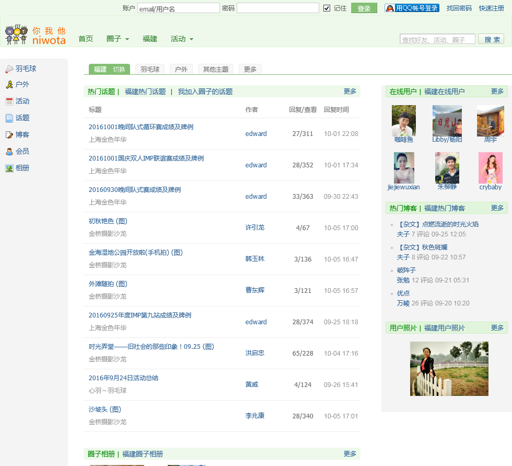512x466 pixels.
Task: Click the green 登录 button
Action: coord(364,8)
